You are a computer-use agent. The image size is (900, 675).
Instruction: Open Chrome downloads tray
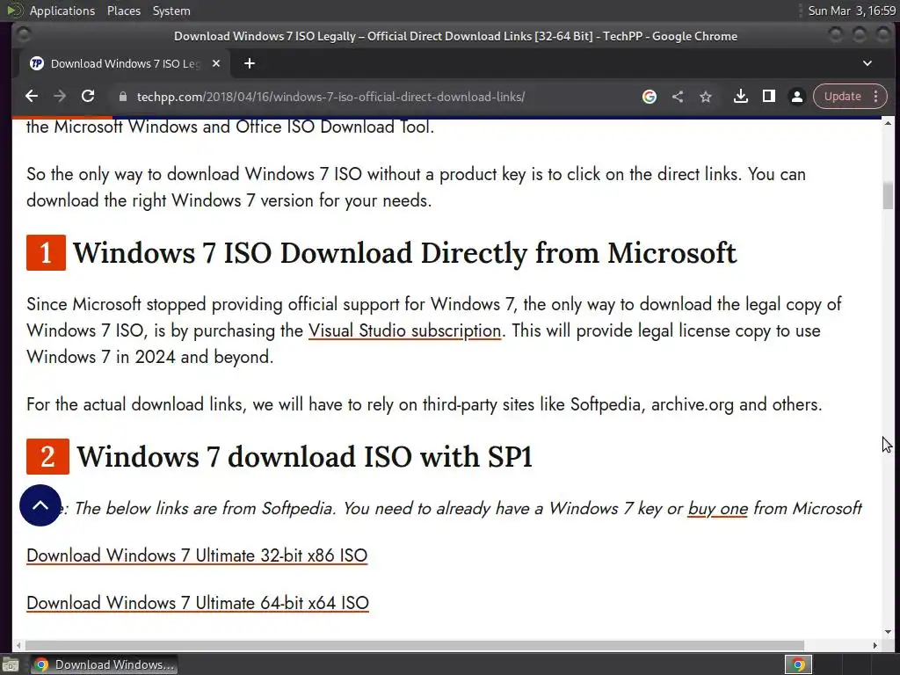tap(740, 97)
